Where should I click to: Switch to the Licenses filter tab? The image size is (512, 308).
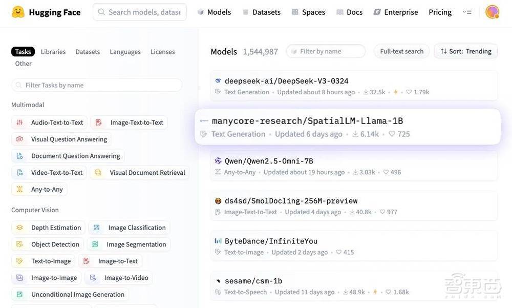(x=163, y=52)
